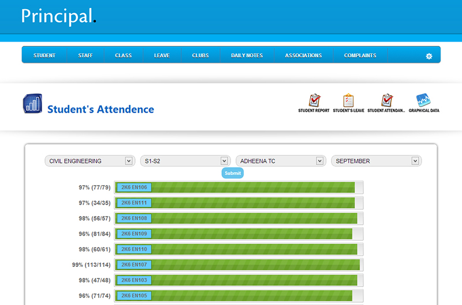Go to the Staff menu

point(85,55)
